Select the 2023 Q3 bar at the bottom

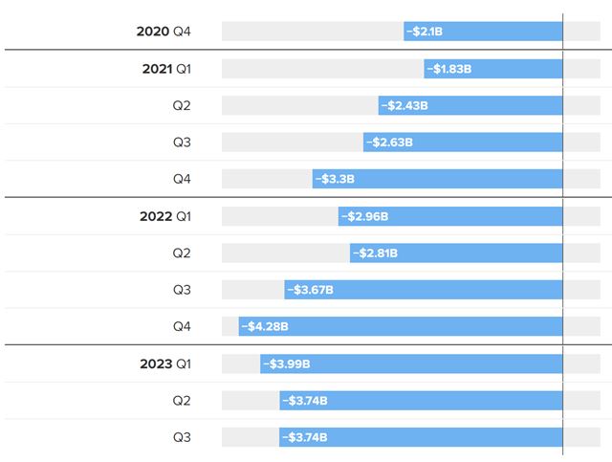click(421, 437)
